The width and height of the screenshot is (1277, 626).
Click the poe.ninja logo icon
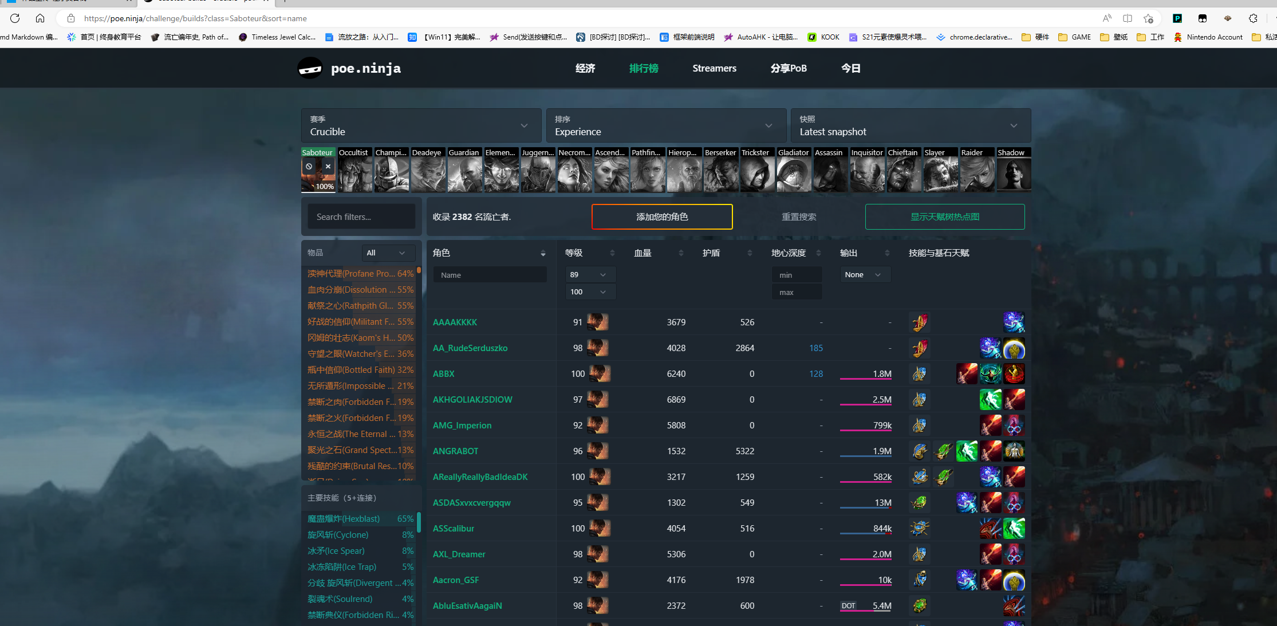tap(310, 68)
